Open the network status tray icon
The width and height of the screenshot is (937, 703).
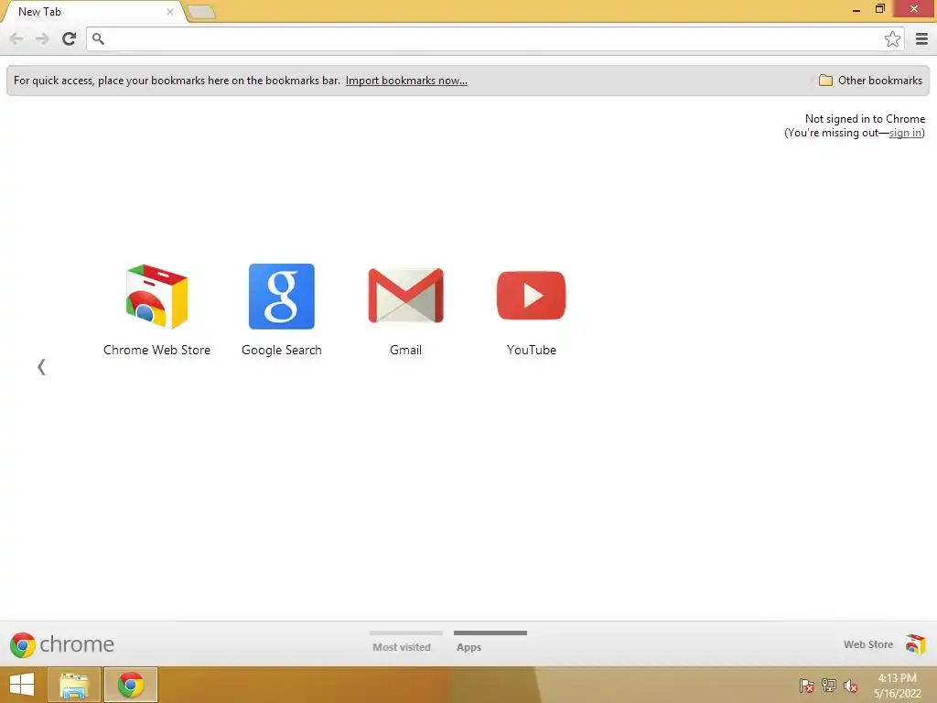pyautogui.click(x=829, y=686)
